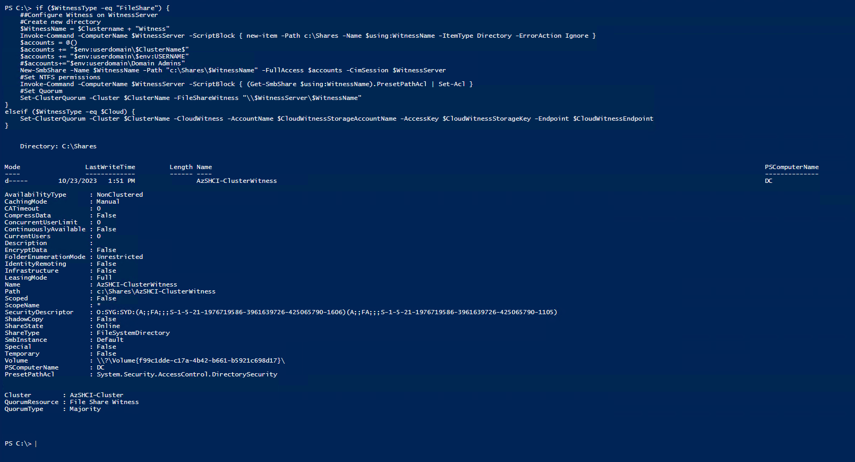Image resolution: width=855 pixels, height=462 pixels.
Task: Click the System.Security.AccessControl.DirectorySecurity value
Action: tap(186, 374)
